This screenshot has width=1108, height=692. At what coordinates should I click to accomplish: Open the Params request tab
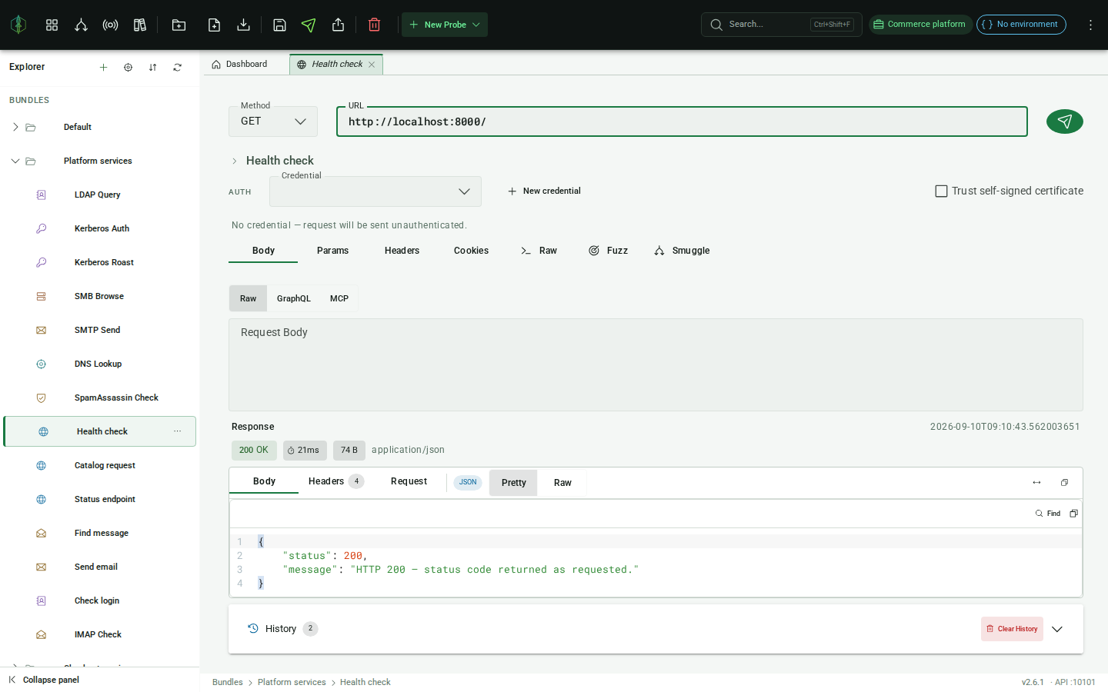(332, 251)
